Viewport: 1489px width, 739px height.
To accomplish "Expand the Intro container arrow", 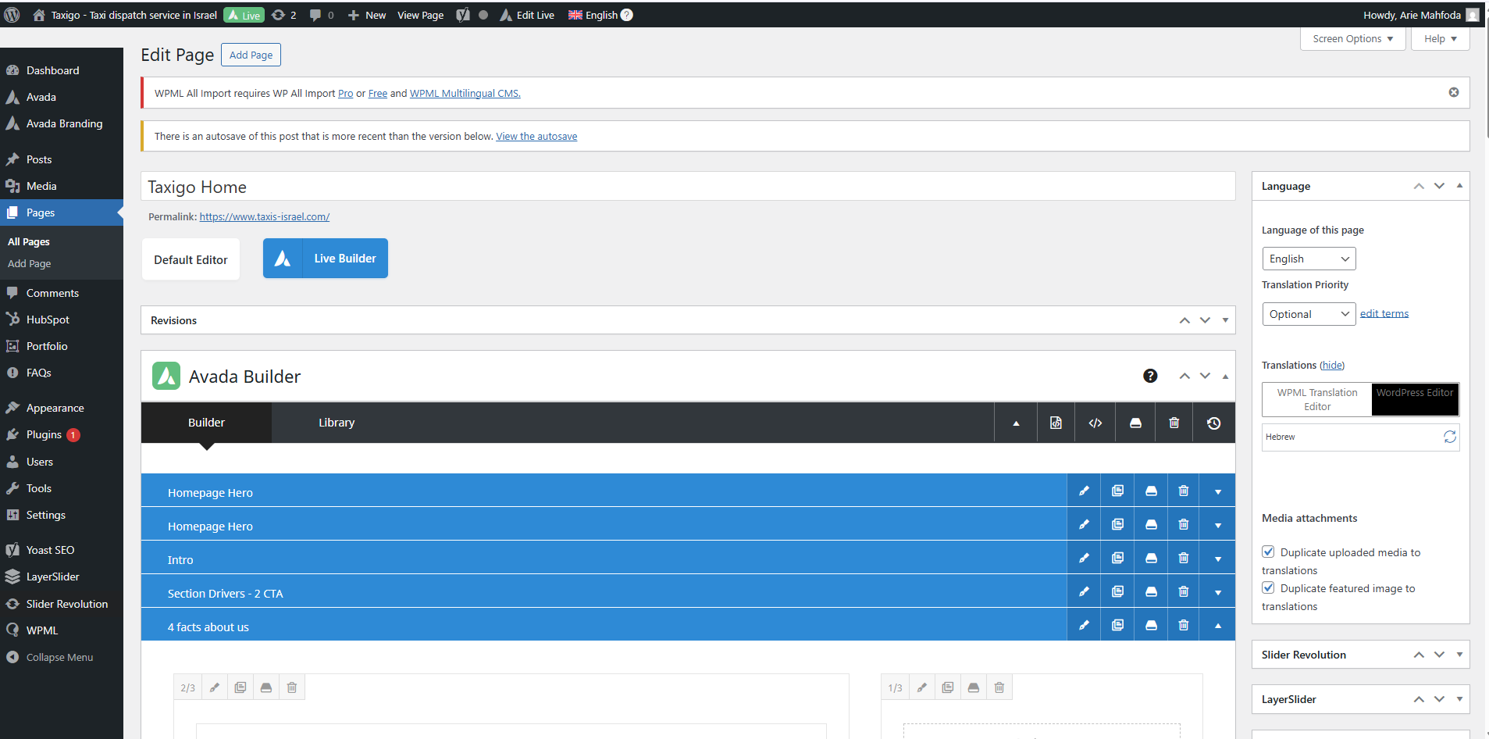I will 1218,559.
